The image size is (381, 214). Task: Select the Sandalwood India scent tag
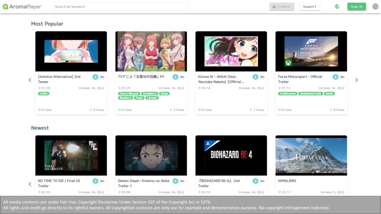311,94
